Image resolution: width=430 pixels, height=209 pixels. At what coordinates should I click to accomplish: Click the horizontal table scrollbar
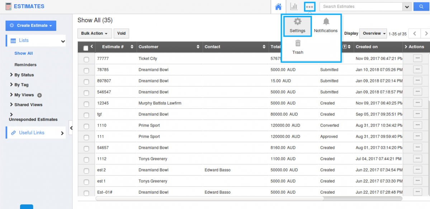point(210,198)
